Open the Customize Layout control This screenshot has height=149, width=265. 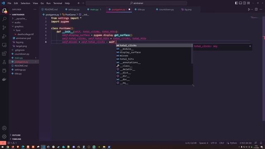pyautogui.click(x=248, y=3)
